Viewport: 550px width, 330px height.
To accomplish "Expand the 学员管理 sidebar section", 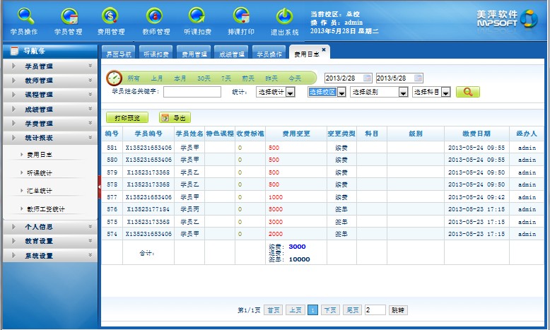I will point(49,66).
